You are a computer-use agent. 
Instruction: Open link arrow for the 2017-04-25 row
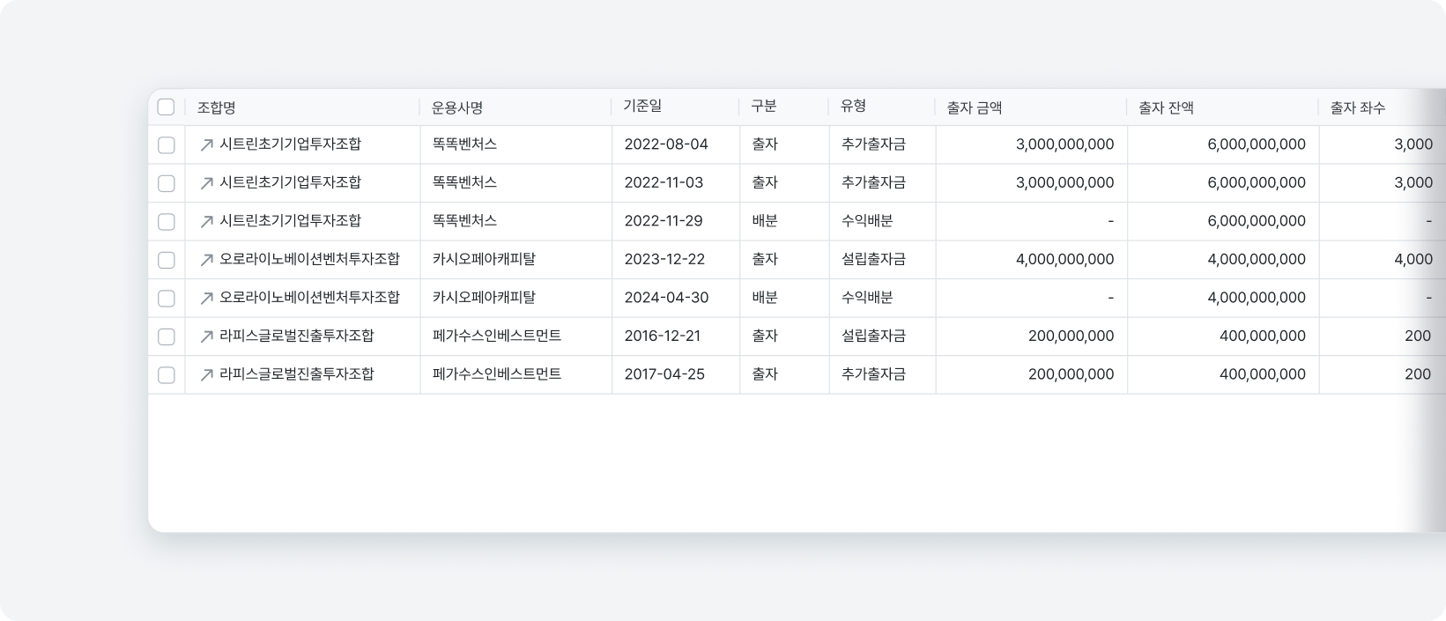pyautogui.click(x=207, y=375)
